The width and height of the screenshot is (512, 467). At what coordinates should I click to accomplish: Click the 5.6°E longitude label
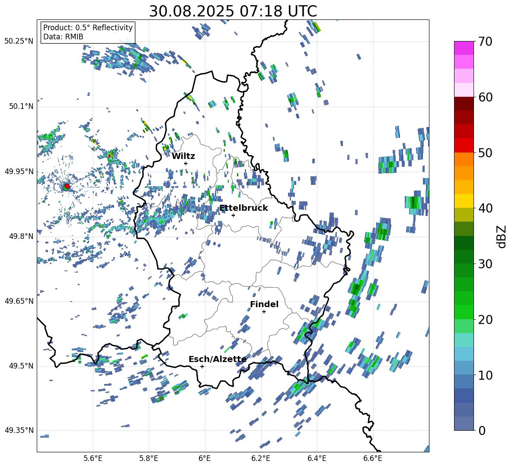[x=93, y=459]
